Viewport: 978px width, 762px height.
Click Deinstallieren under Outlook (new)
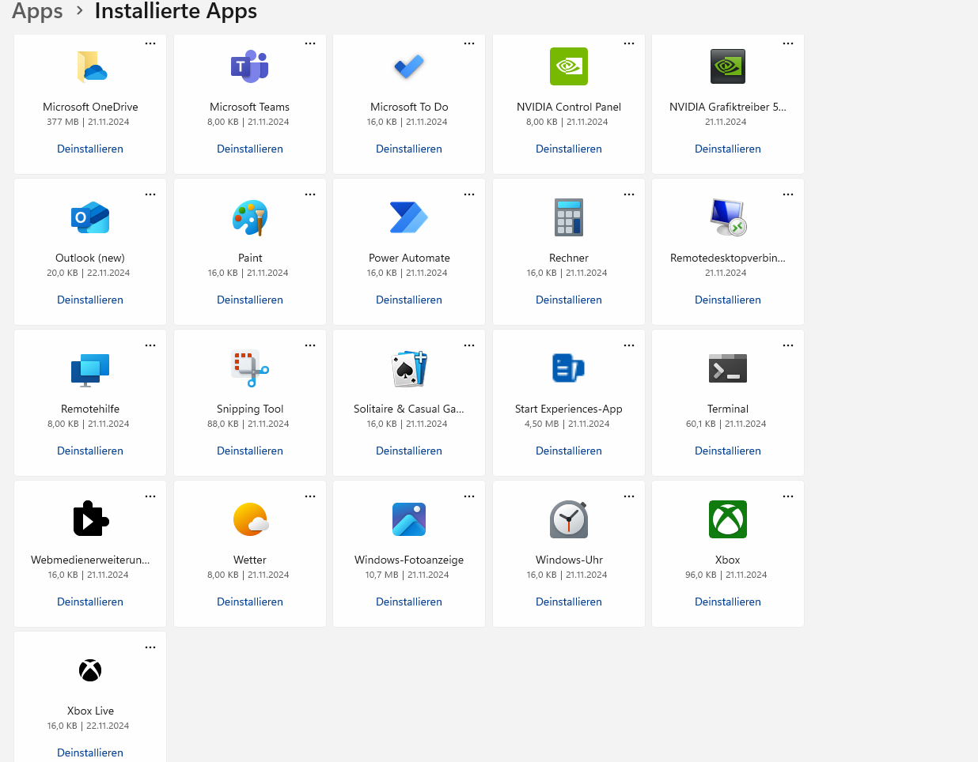click(x=90, y=300)
